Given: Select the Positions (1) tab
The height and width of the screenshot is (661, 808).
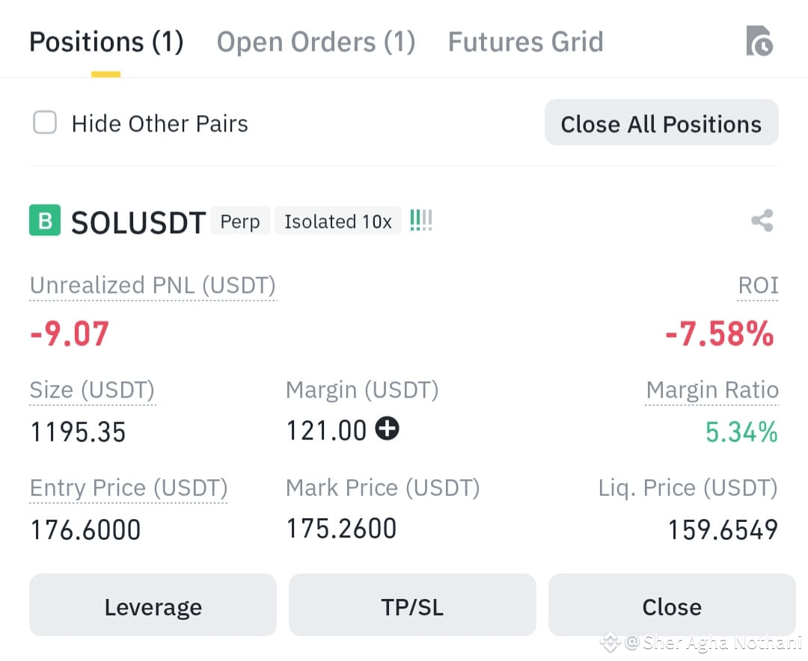Looking at the screenshot, I should coord(106,42).
